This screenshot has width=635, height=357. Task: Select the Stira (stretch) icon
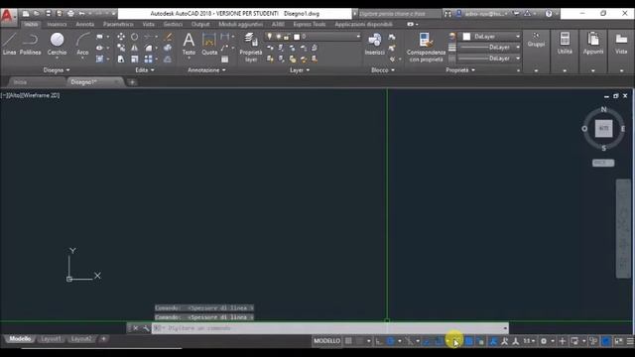(x=121, y=59)
